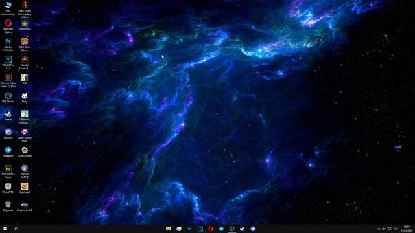Select the NVIDIA RTX Voice desktop shortcut
The height and width of the screenshot is (233, 415).
8,172
